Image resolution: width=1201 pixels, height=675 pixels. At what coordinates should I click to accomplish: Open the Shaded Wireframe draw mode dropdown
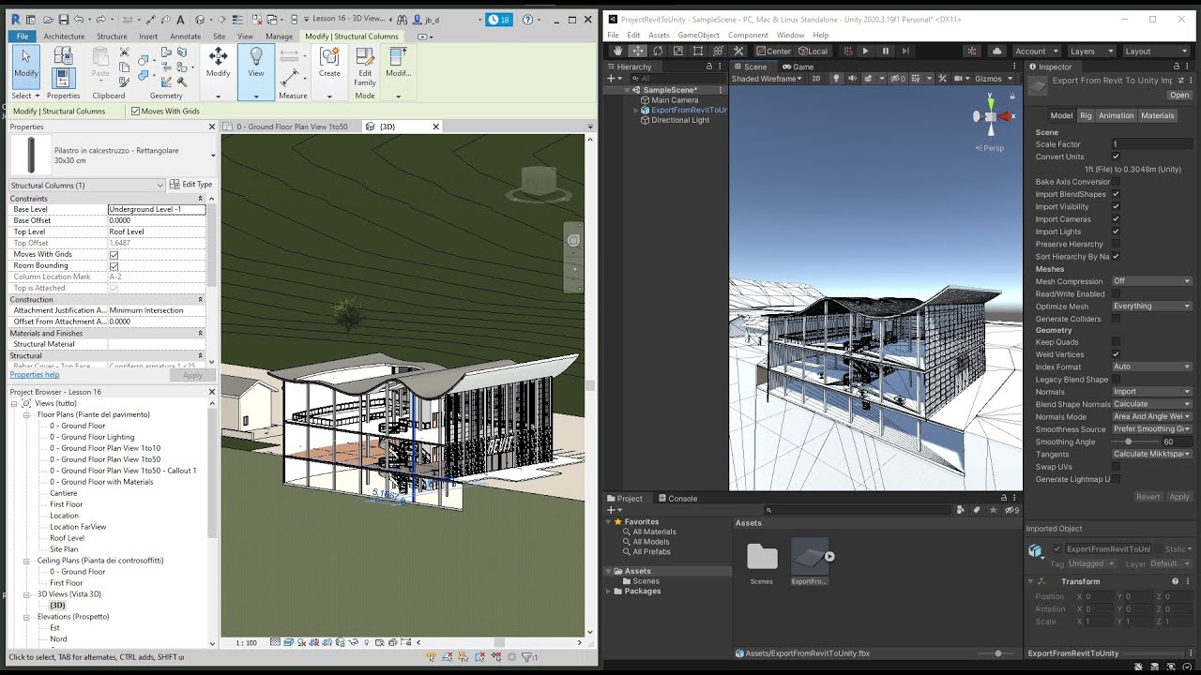click(x=767, y=79)
